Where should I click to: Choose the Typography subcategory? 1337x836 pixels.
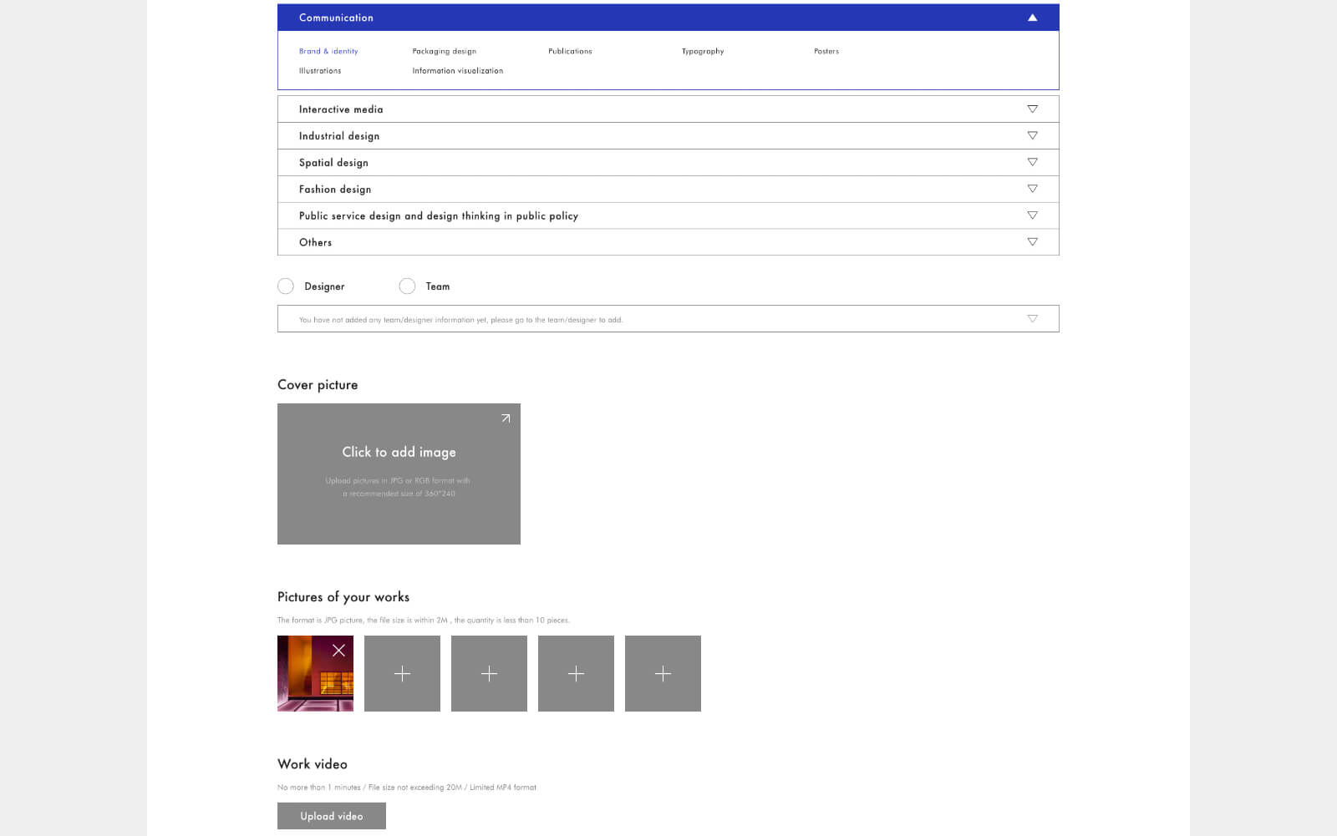702,52
